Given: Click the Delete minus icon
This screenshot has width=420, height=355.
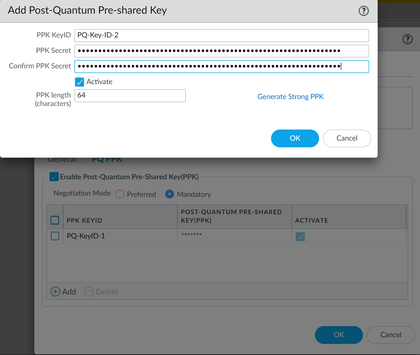Looking at the screenshot, I should coord(89,292).
